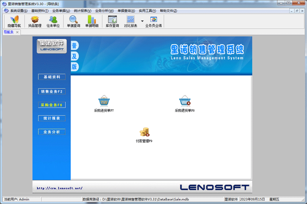Image resolution: width=307 pixels, height=204 pixels.
Task: Open the 统计报表(V) menu
Action: (83, 11)
